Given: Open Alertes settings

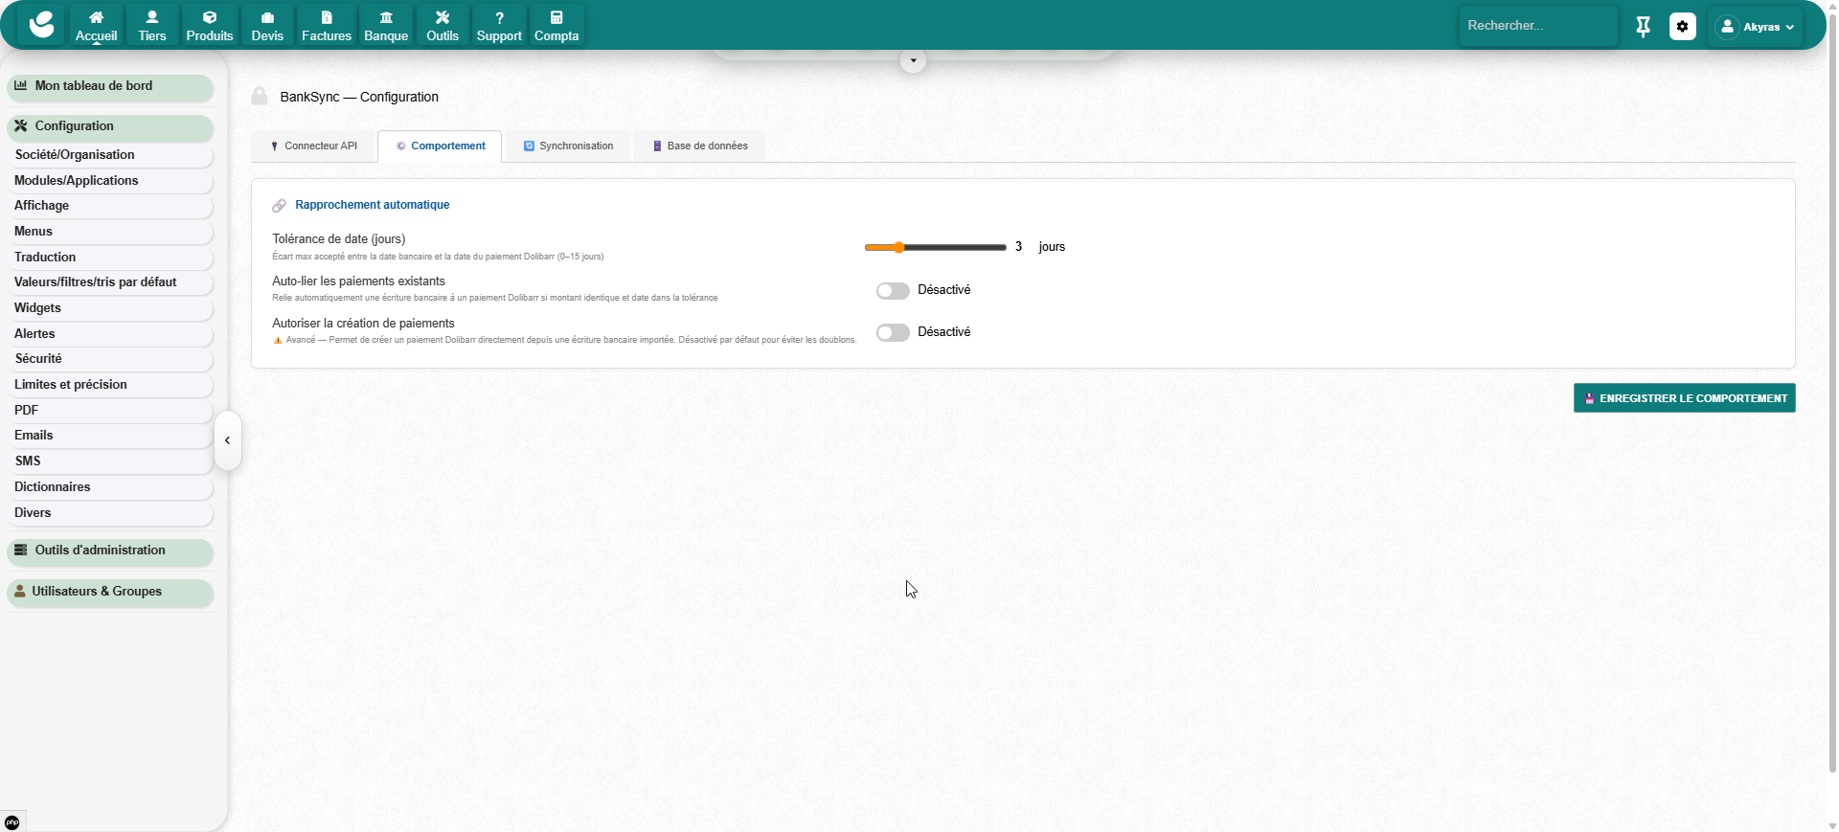Looking at the screenshot, I should [x=110, y=334].
